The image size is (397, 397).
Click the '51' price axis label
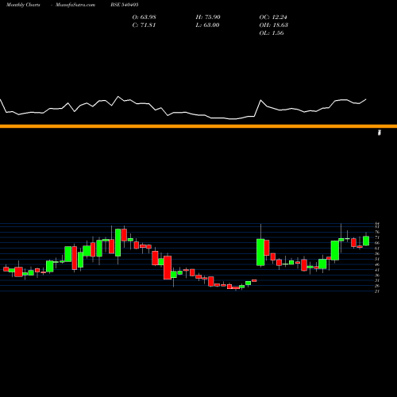[377, 259]
